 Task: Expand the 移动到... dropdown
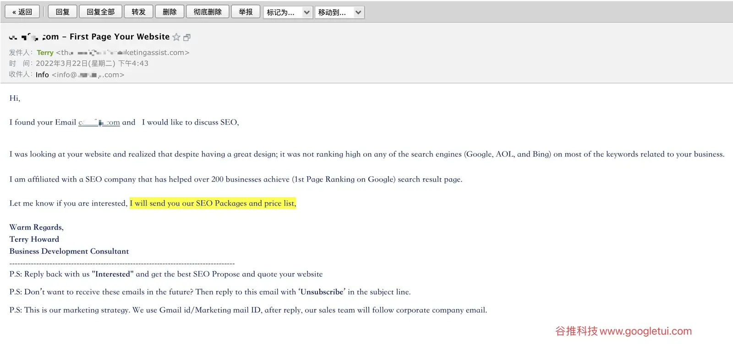[x=339, y=12]
